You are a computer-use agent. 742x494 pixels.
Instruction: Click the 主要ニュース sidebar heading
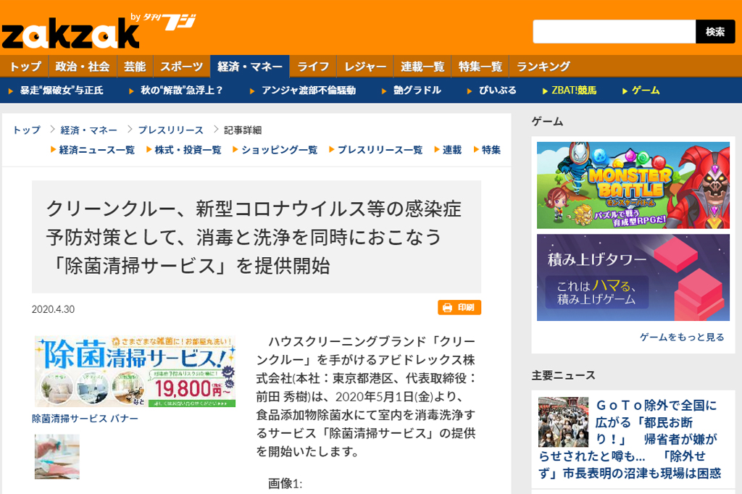click(563, 376)
